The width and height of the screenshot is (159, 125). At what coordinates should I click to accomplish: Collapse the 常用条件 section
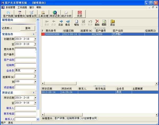[x=33, y=34]
